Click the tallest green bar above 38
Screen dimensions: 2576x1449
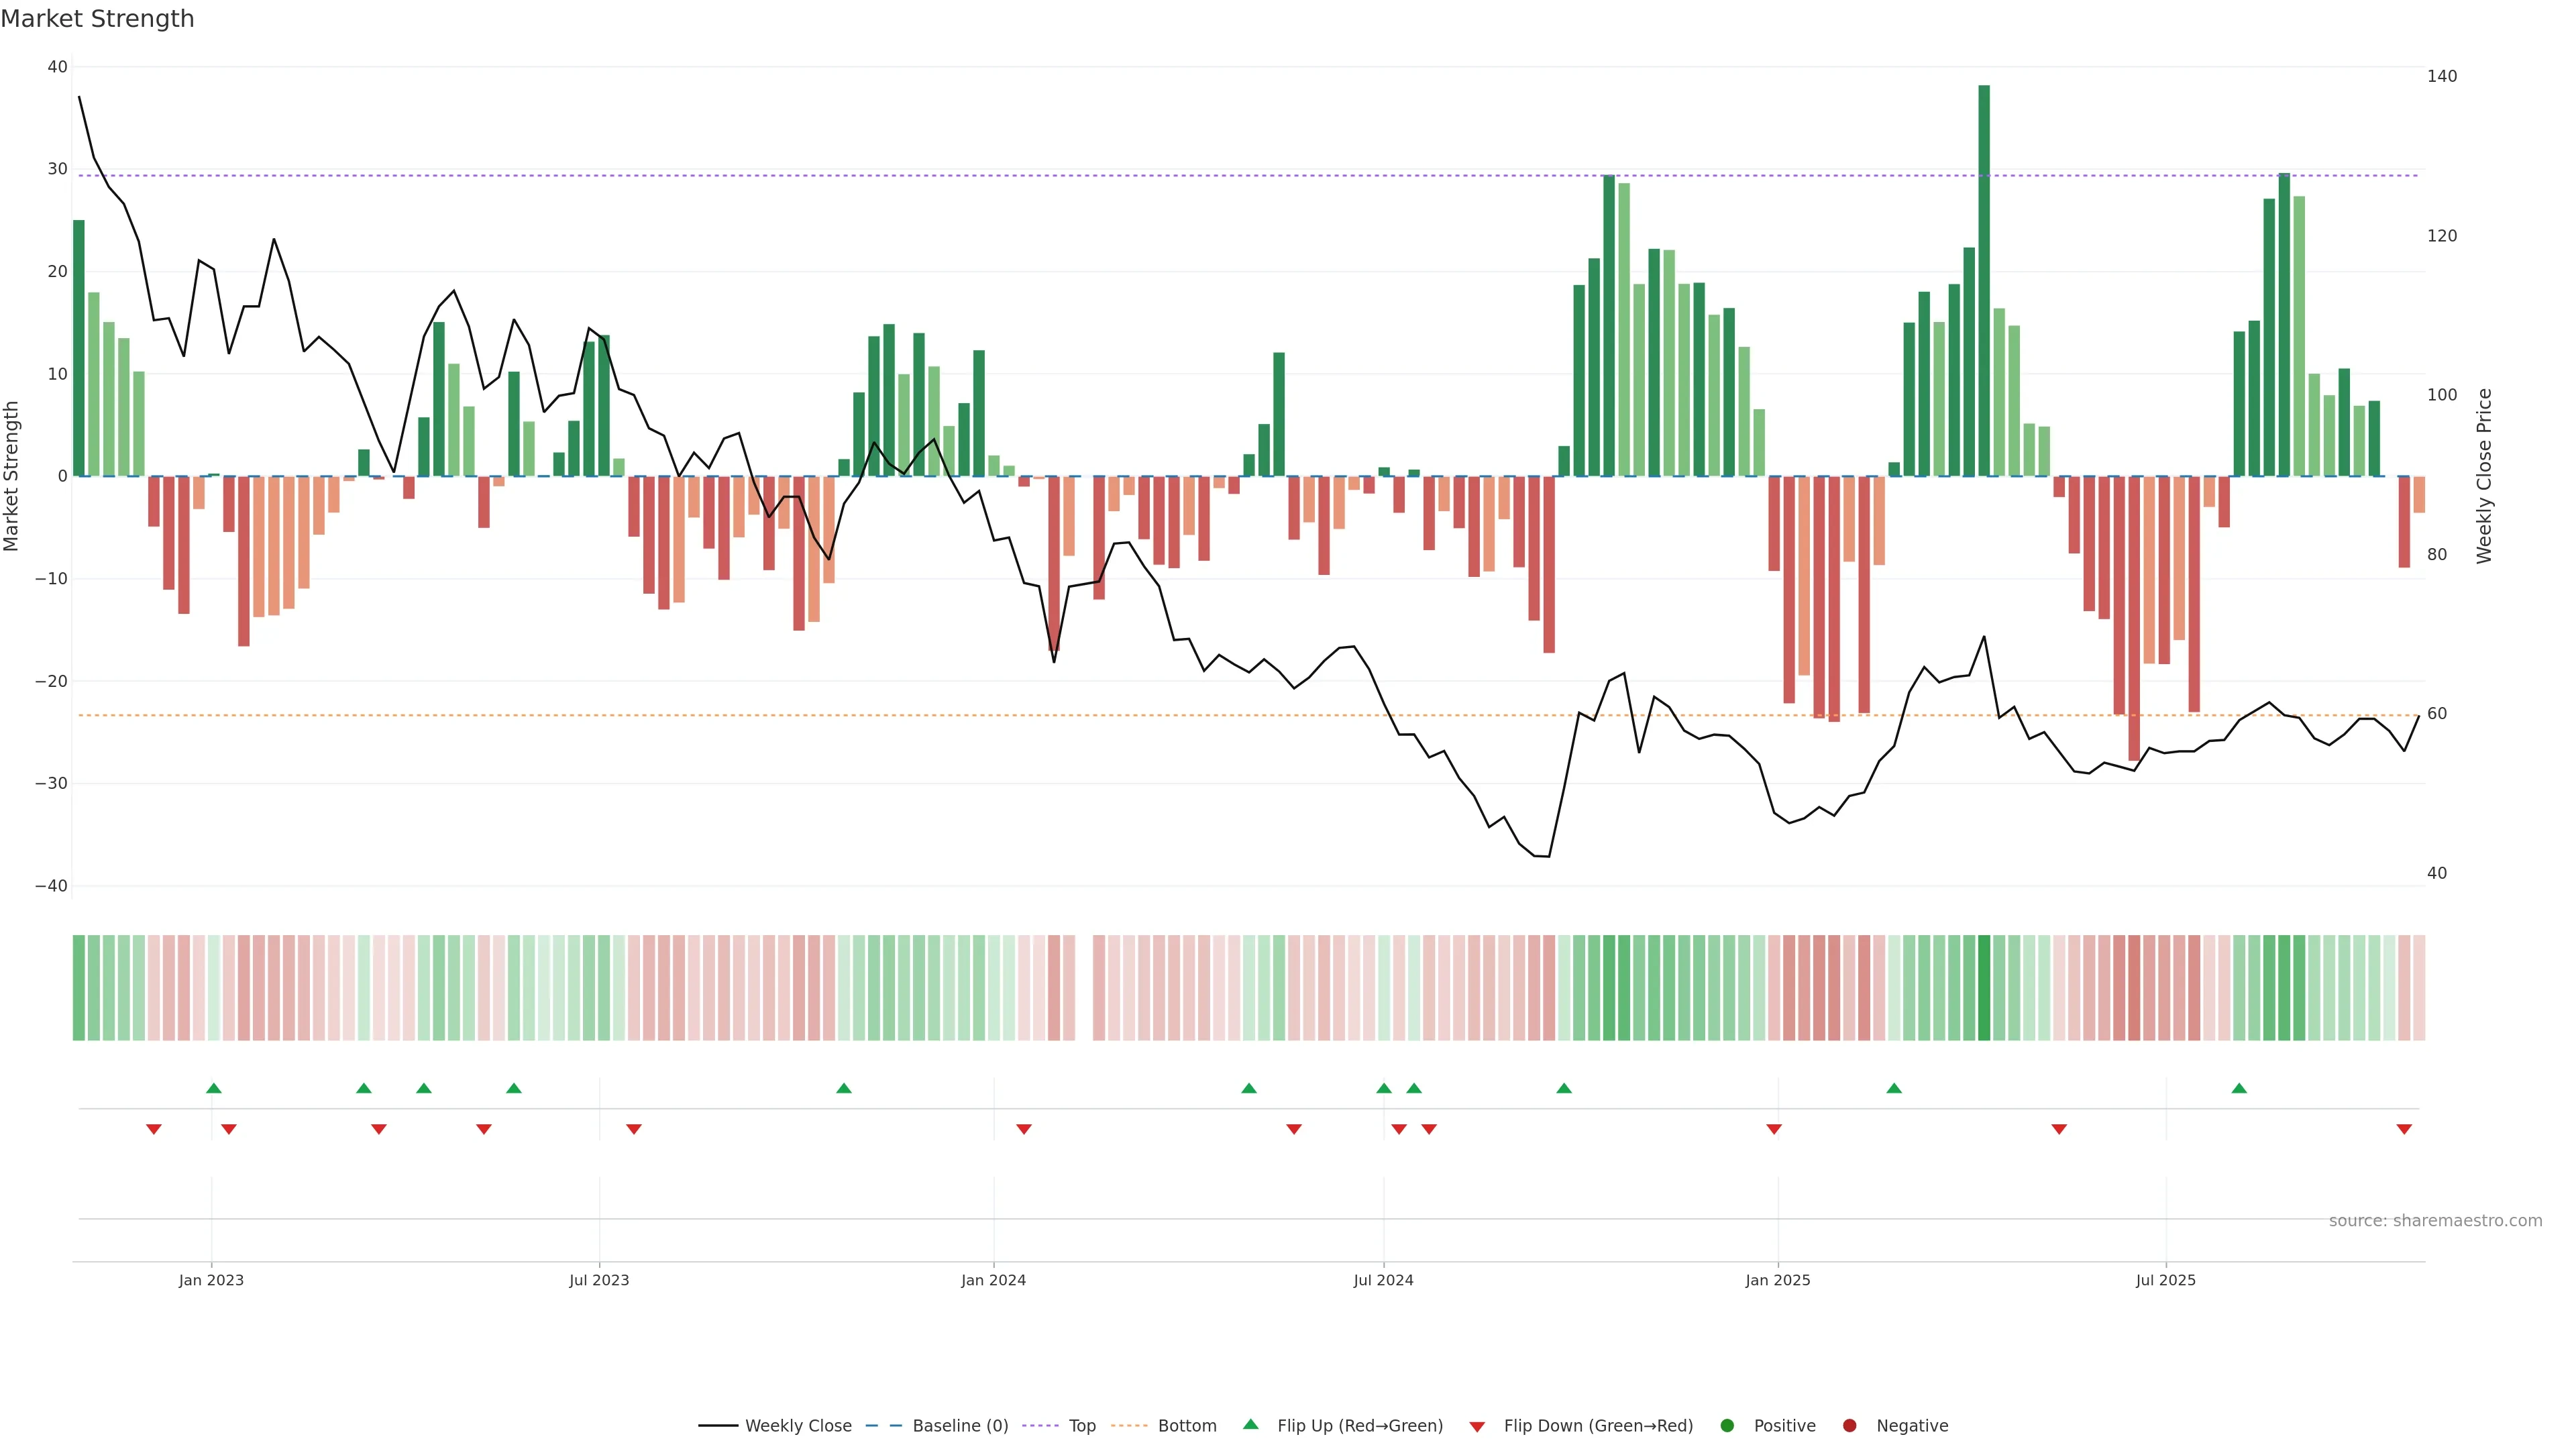pos(1984,280)
